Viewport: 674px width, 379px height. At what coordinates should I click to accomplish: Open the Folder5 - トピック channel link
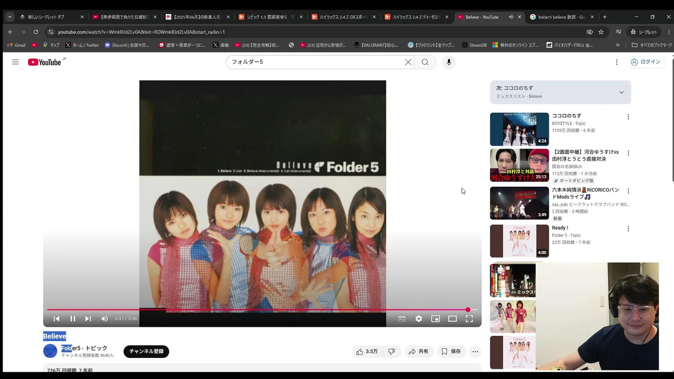coord(84,348)
